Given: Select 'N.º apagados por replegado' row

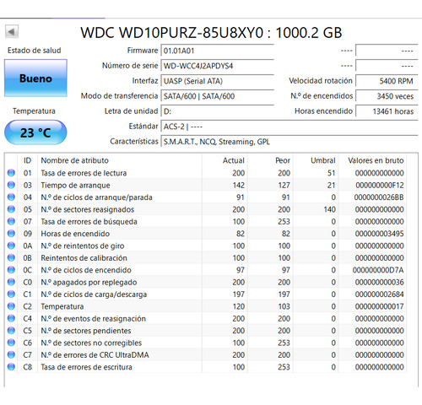Looking at the screenshot, I should 206,282.
